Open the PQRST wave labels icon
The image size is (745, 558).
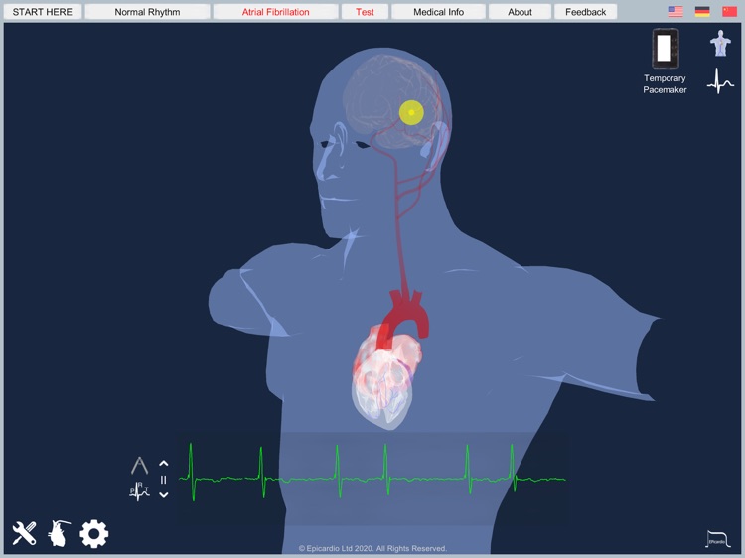point(139,491)
